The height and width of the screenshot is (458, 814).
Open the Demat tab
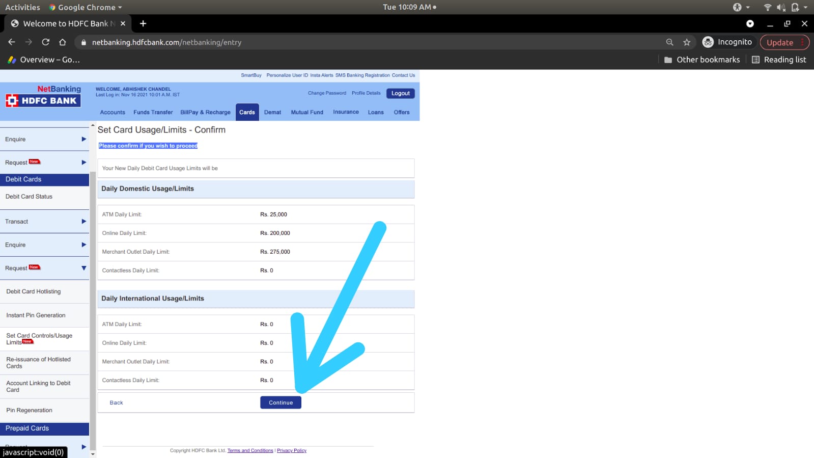tap(272, 112)
